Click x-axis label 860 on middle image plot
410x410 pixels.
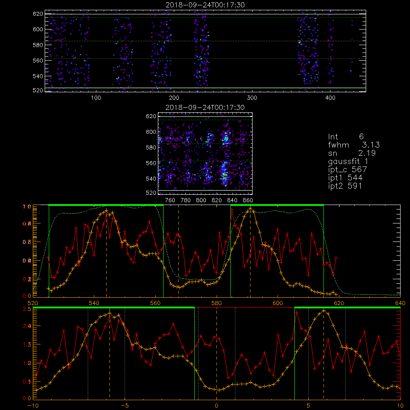(x=248, y=200)
